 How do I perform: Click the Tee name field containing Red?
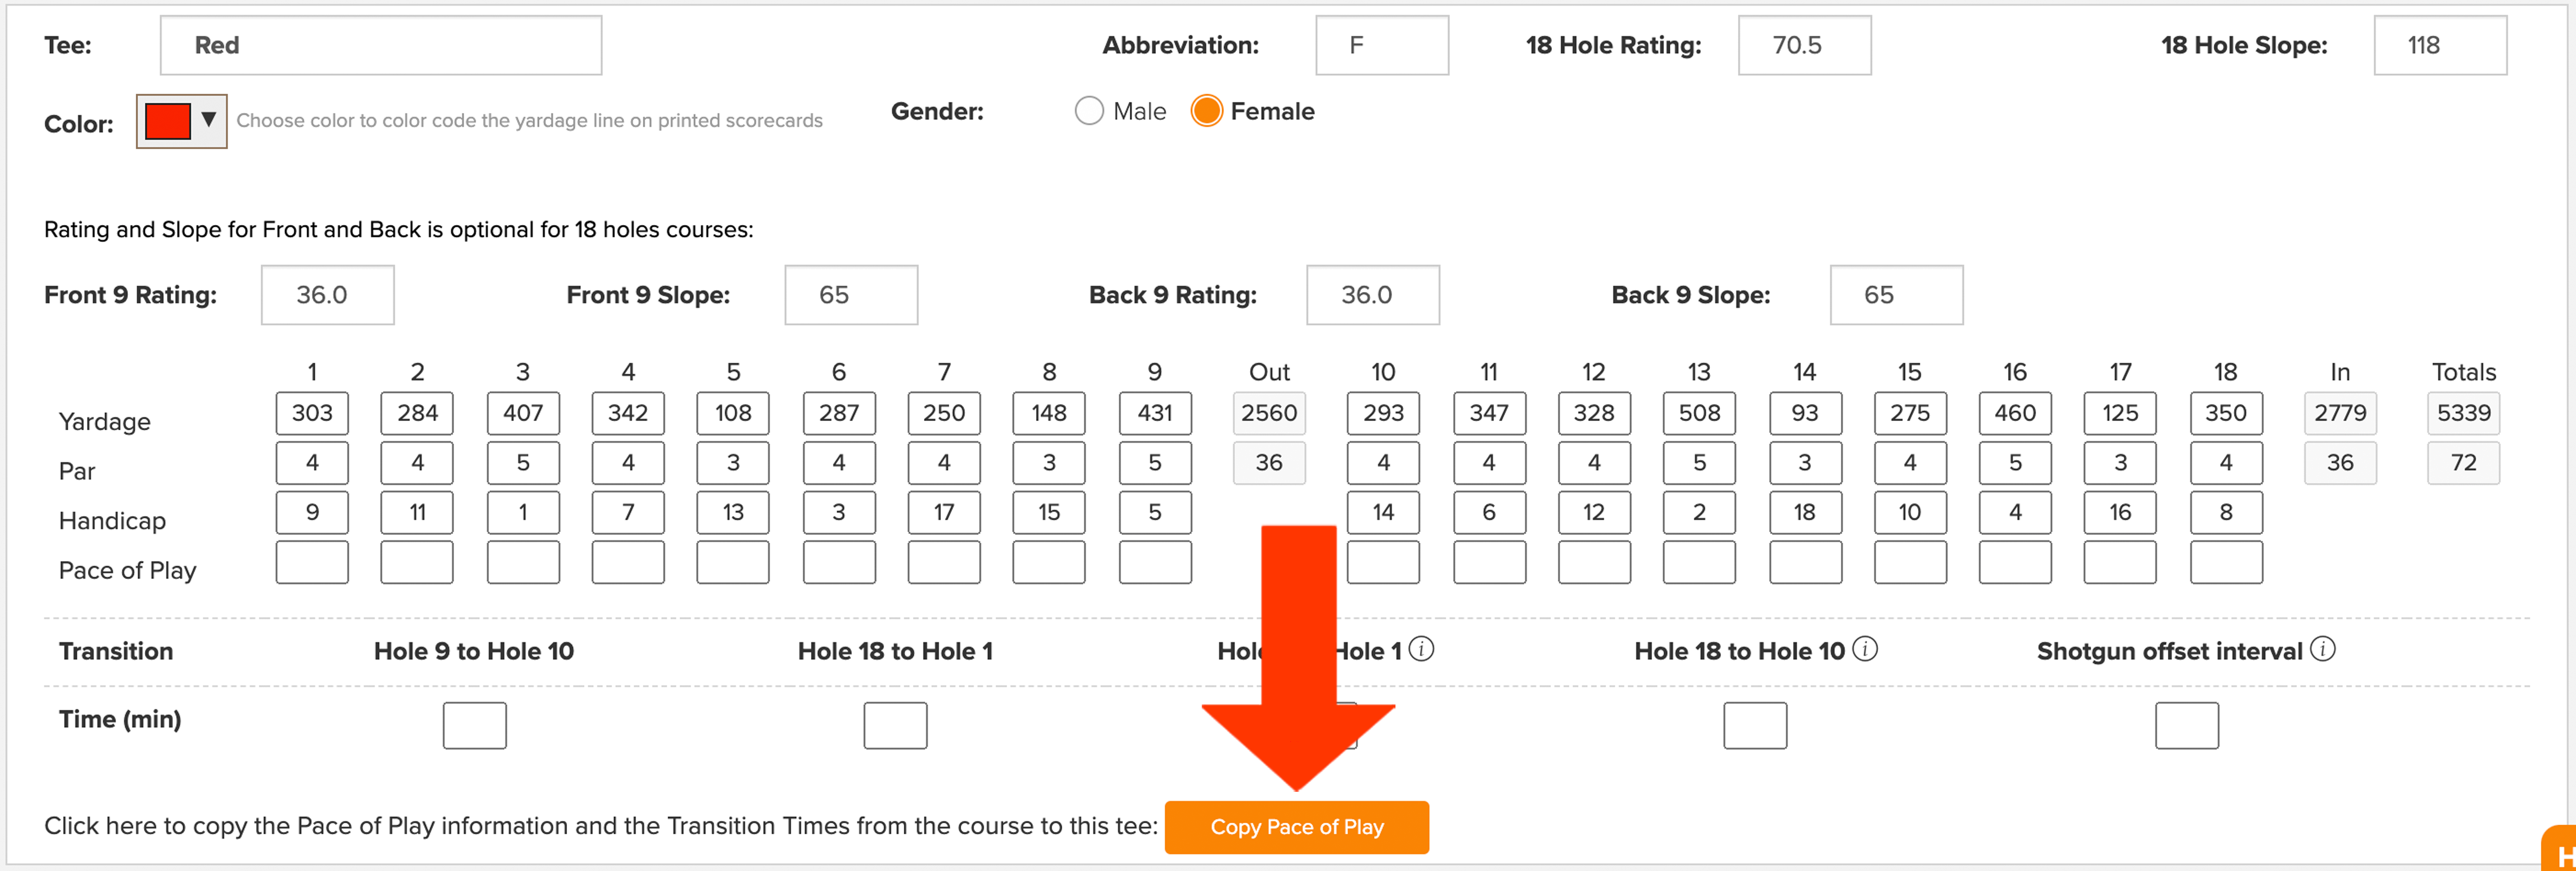tap(381, 45)
